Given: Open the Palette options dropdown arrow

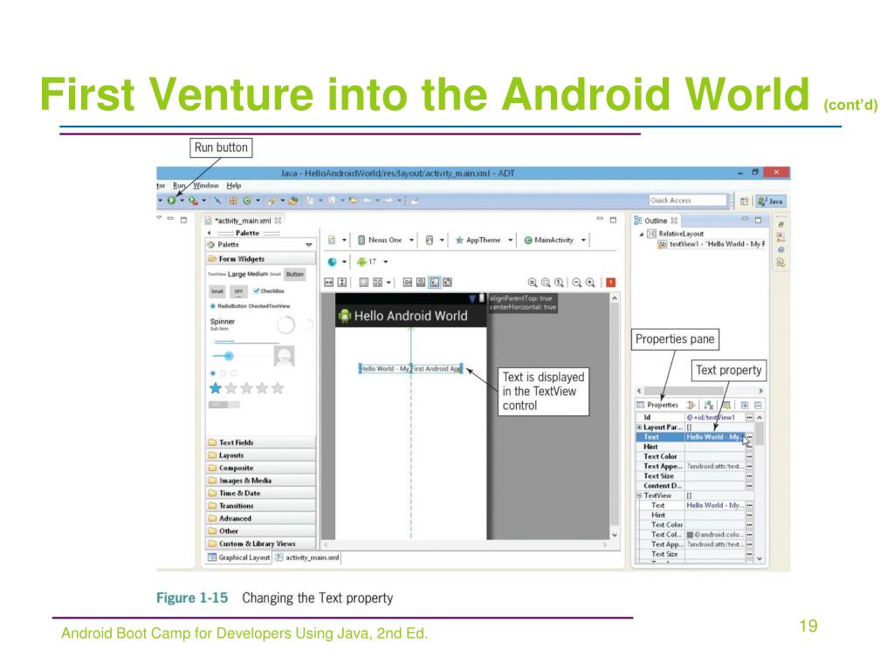Looking at the screenshot, I should click(x=309, y=245).
